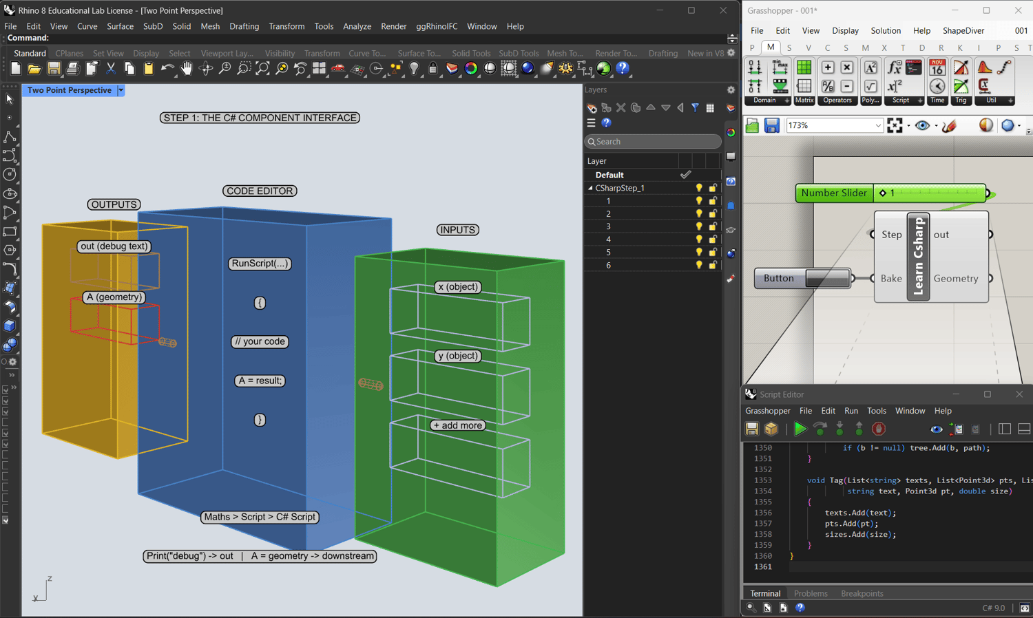The image size is (1033, 618).
Task: Click the new layer icon in Layers panel
Action: pyautogui.click(x=592, y=108)
